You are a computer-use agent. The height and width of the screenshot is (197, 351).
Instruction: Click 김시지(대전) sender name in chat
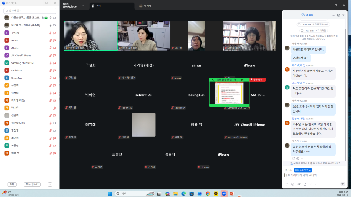pos(298,83)
